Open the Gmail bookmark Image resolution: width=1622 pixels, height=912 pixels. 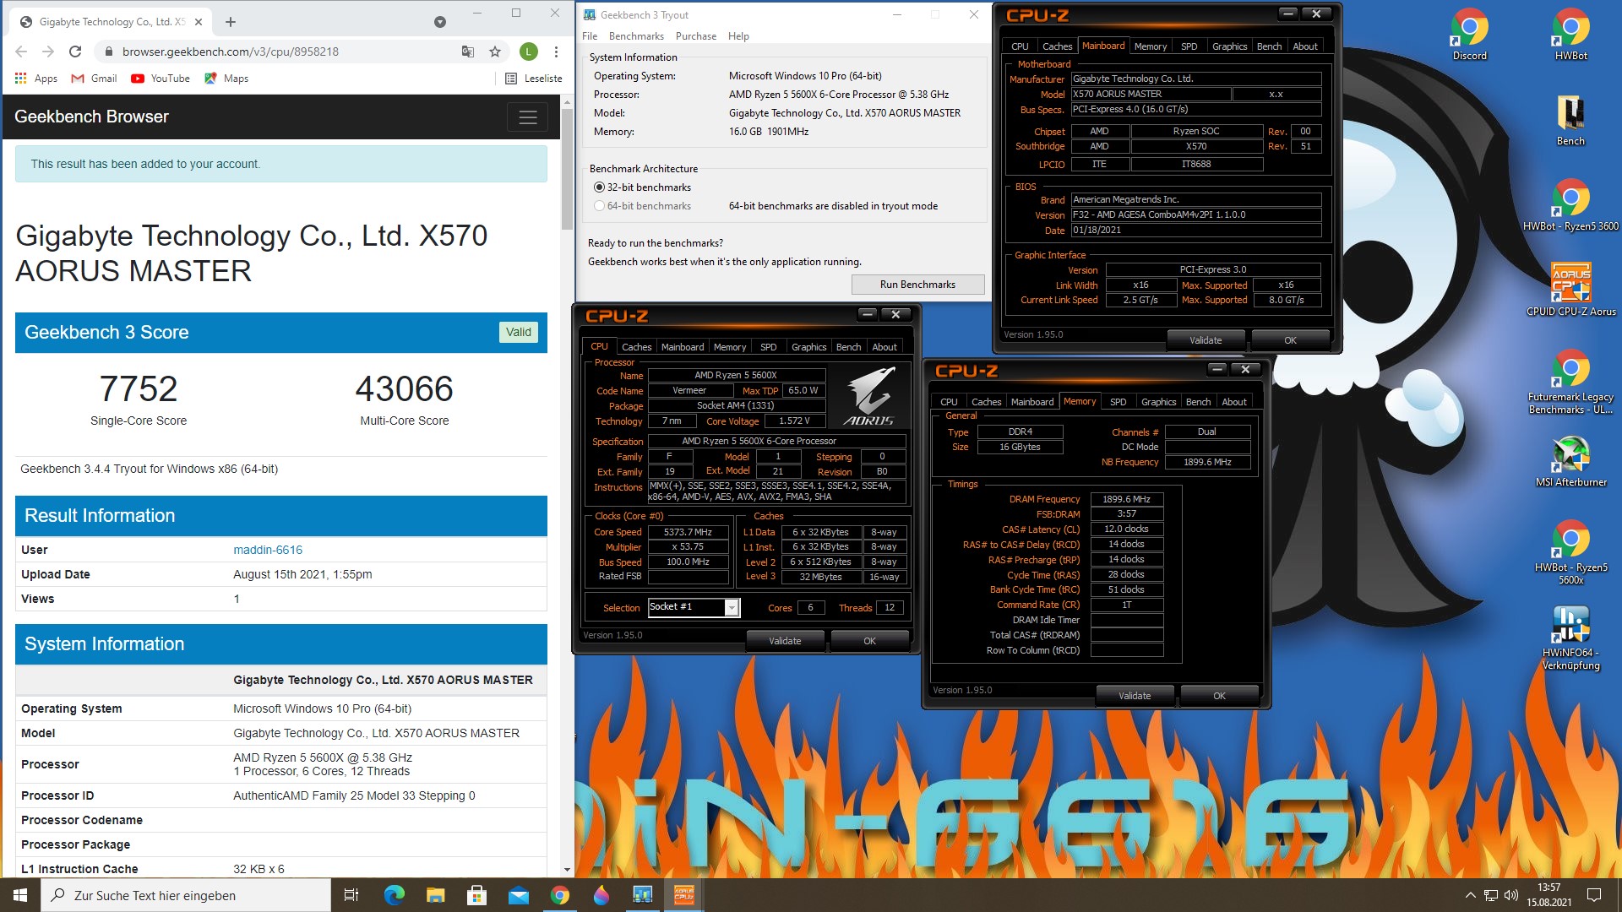[x=94, y=79]
